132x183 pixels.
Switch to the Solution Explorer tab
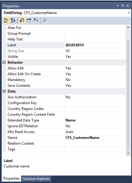(x=36, y=179)
